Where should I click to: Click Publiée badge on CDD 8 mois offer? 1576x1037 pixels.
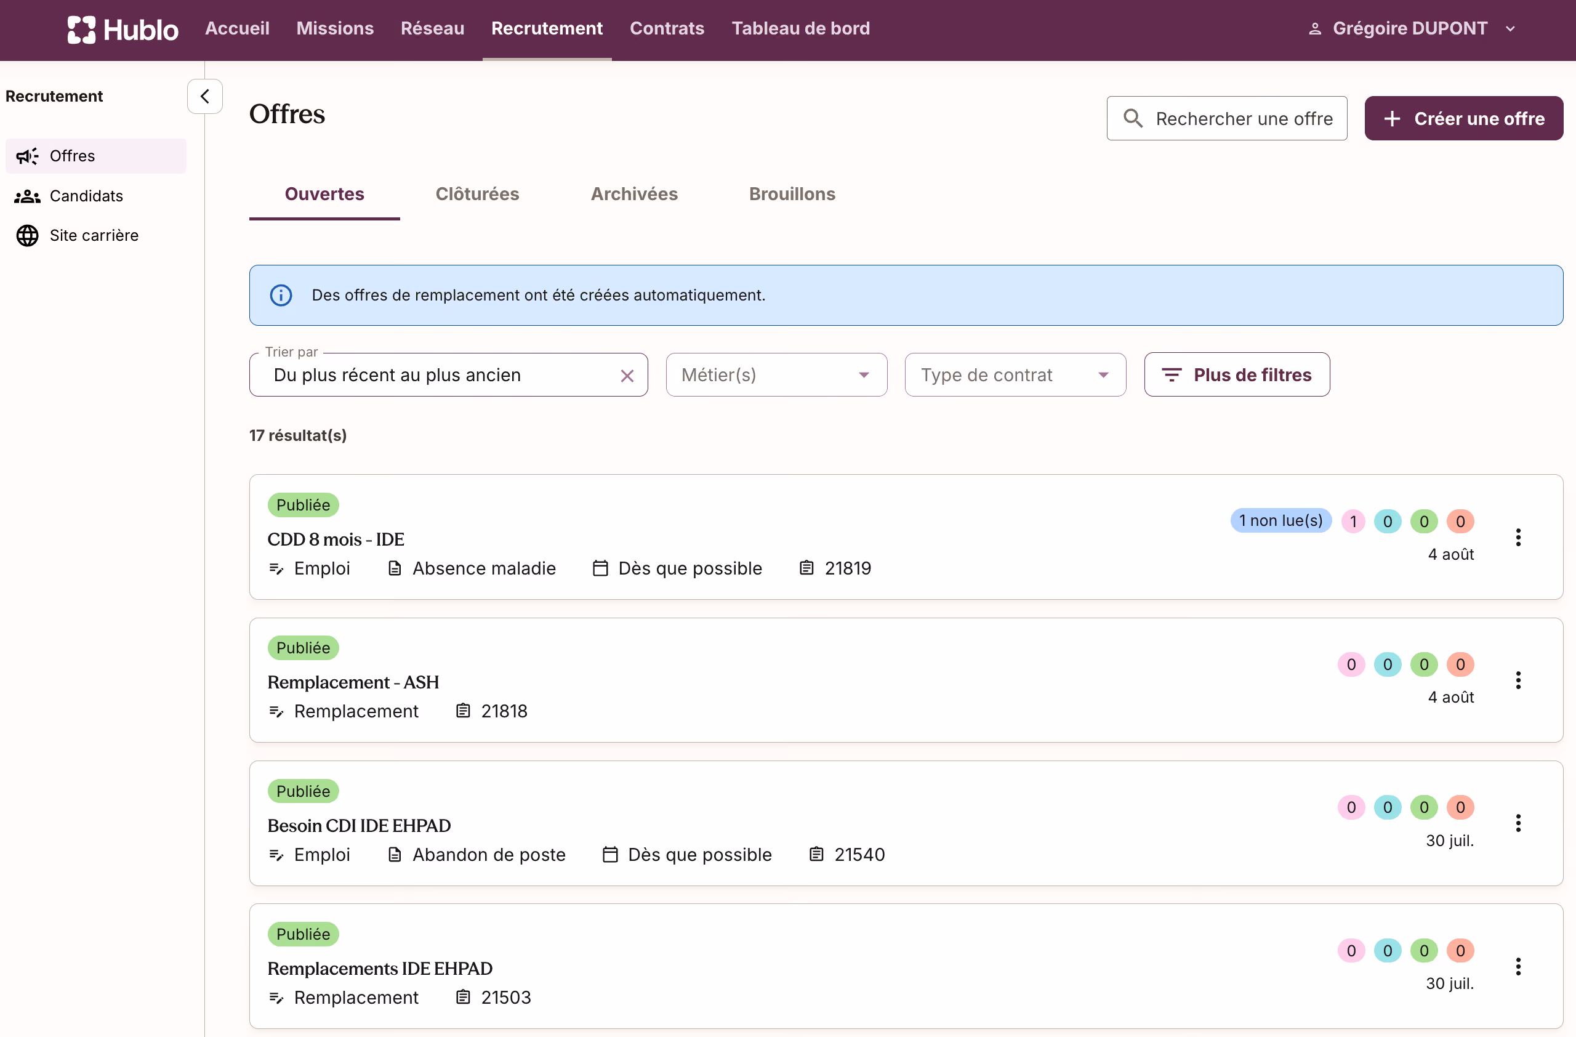pyautogui.click(x=304, y=504)
